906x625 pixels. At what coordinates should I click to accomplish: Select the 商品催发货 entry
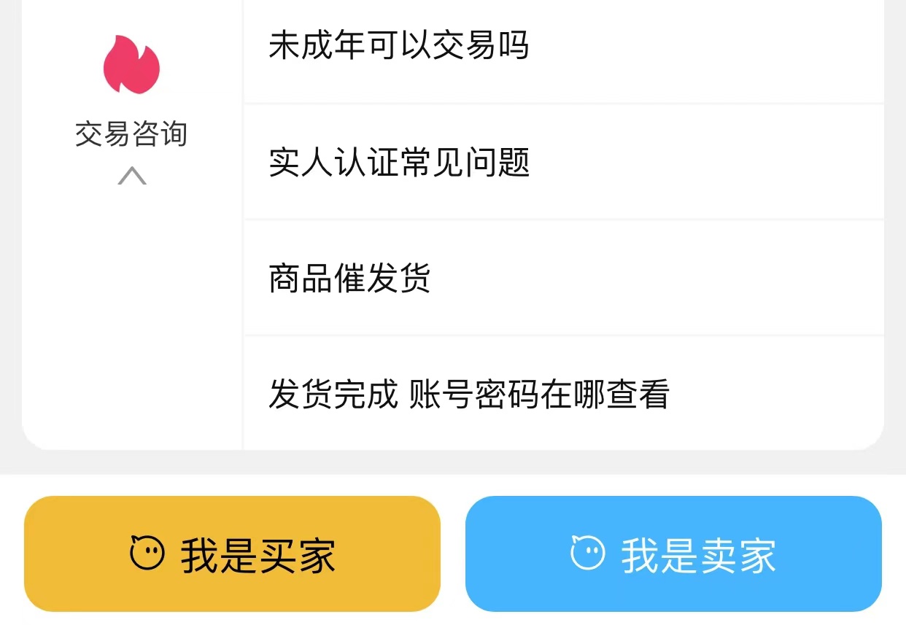[349, 278]
